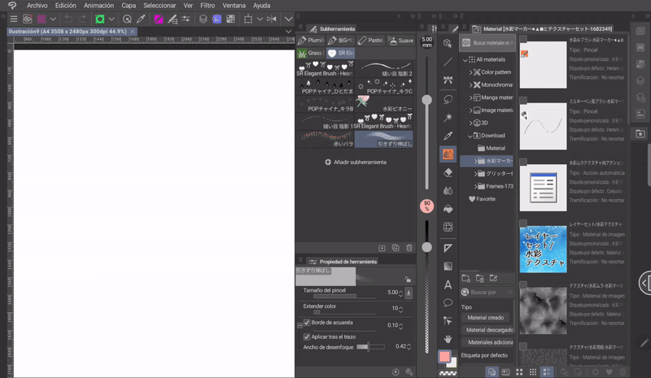Select the Gradient tool
651x378 pixels.
pyautogui.click(x=448, y=267)
